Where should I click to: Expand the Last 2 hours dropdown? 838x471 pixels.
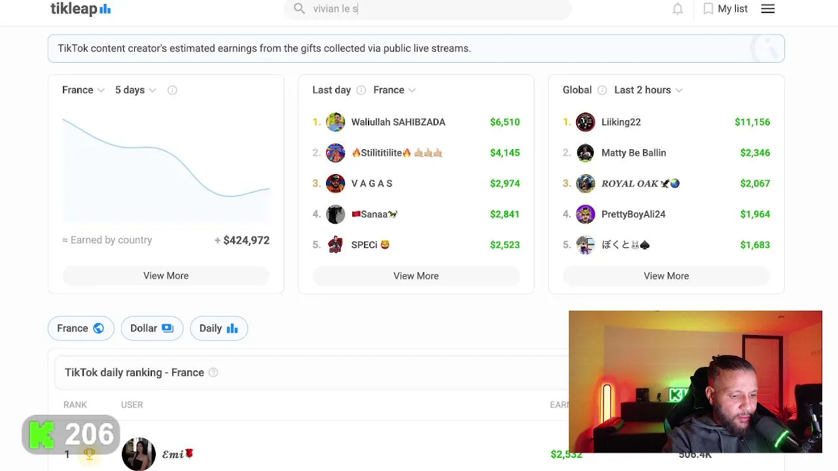(648, 90)
